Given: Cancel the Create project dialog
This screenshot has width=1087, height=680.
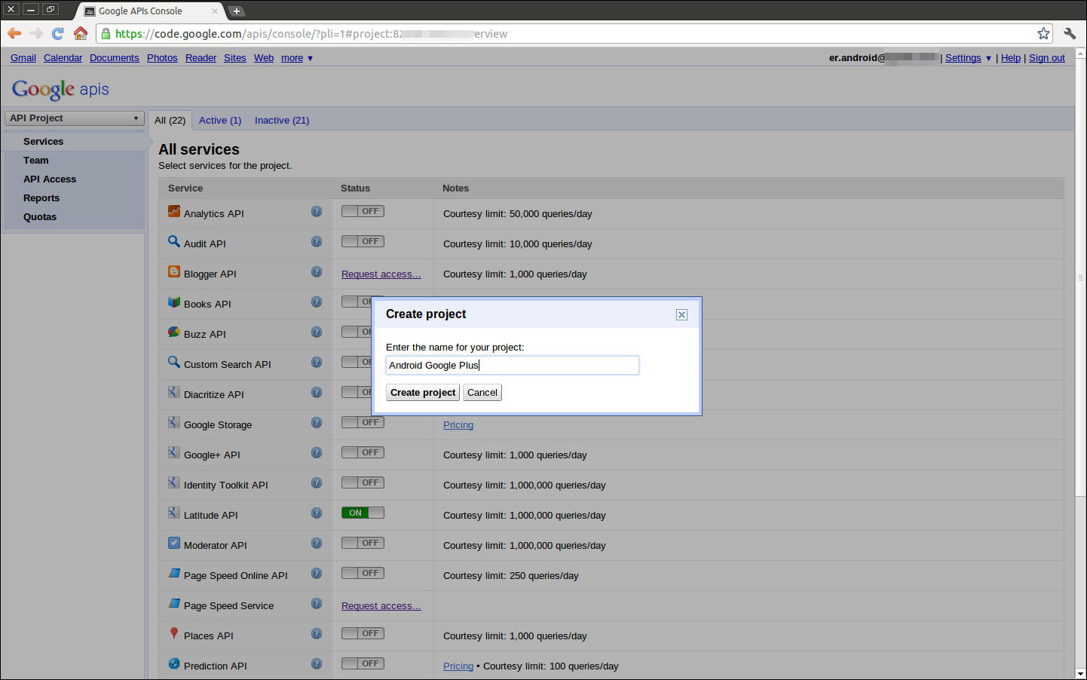Looking at the screenshot, I should point(482,393).
